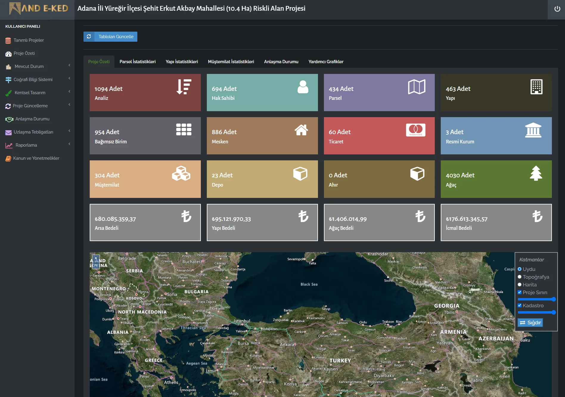Click the Yapı Bedeli amount card
This screenshot has height=397, width=565.
coord(262,222)
